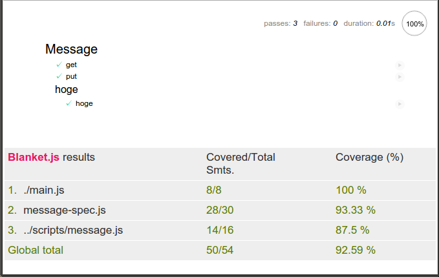
Task: Click the green checkmark beside the hoge test
Action: pyautogui.click(x=69, y=103)
